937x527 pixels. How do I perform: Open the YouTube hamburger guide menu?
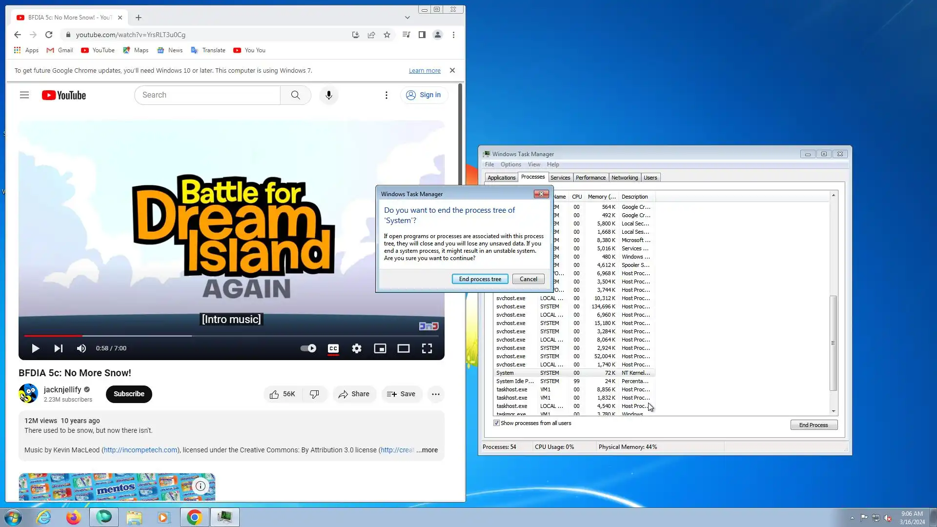point(24,95)
